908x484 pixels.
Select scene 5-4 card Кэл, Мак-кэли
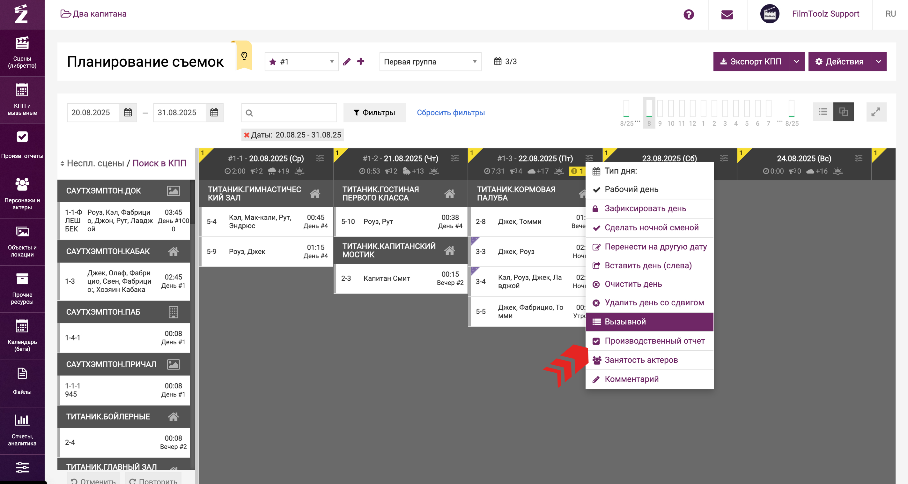[267, 222]
